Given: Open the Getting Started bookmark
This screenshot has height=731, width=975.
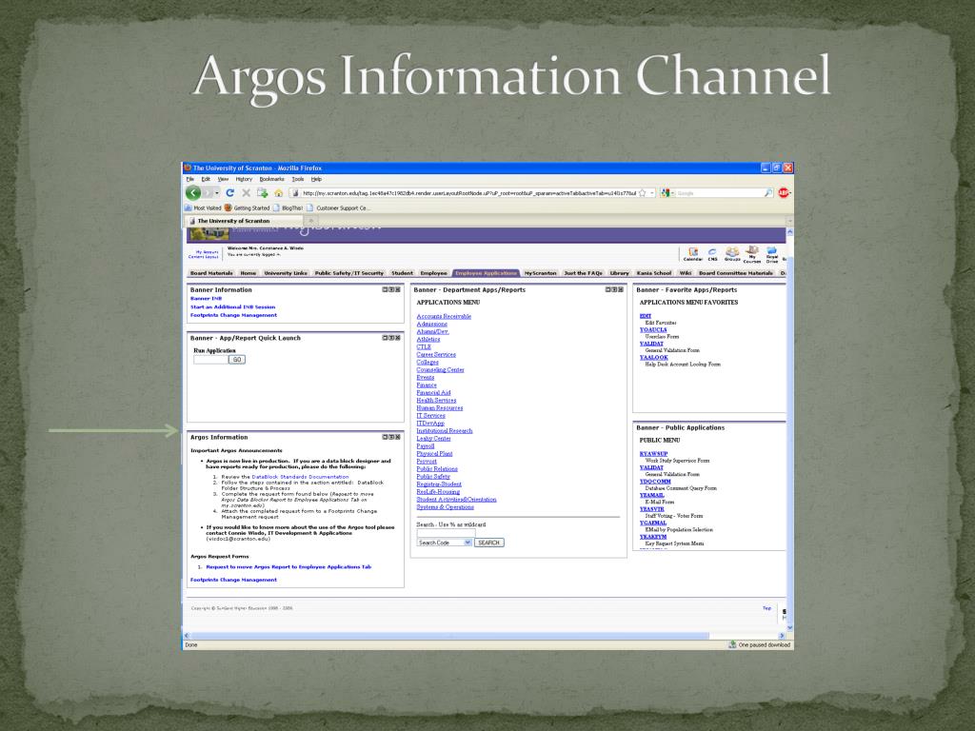Looking at the screenshot, I should (247, 207).
